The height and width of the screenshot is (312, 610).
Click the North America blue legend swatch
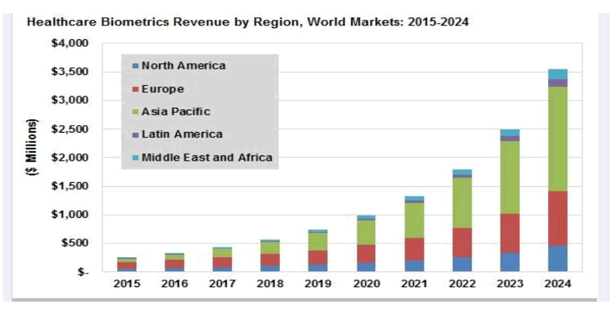click(135, 67)
